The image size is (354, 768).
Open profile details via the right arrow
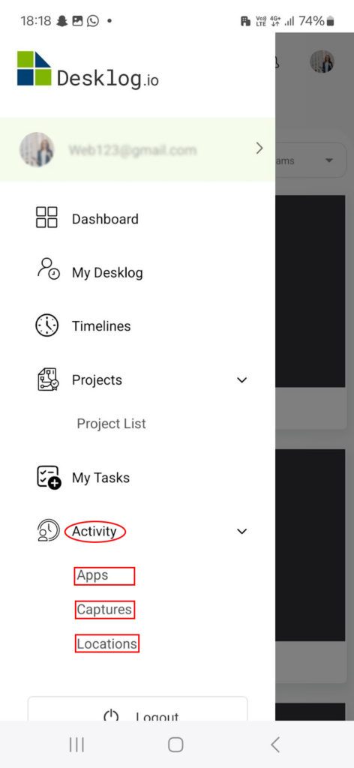tap(259, 149)
